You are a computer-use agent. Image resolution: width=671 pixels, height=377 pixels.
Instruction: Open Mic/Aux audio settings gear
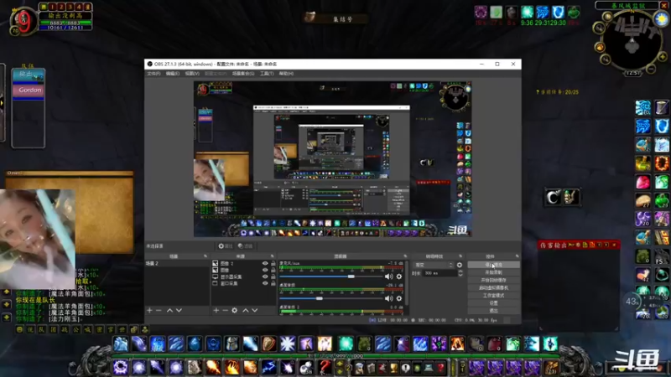click(399, 276)
